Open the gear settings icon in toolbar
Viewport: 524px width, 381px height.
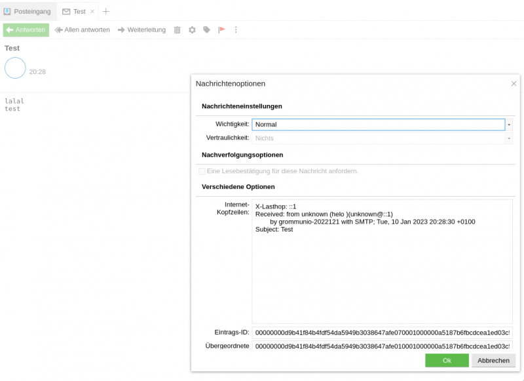(x=192, y=30)
